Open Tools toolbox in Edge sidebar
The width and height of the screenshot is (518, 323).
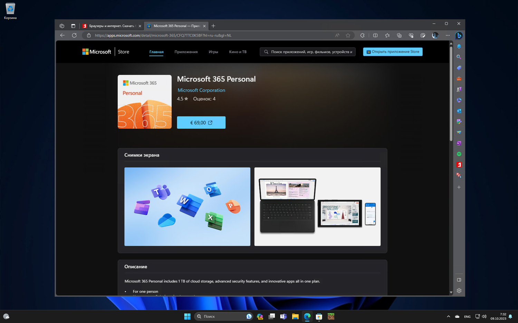pos(459,79)
